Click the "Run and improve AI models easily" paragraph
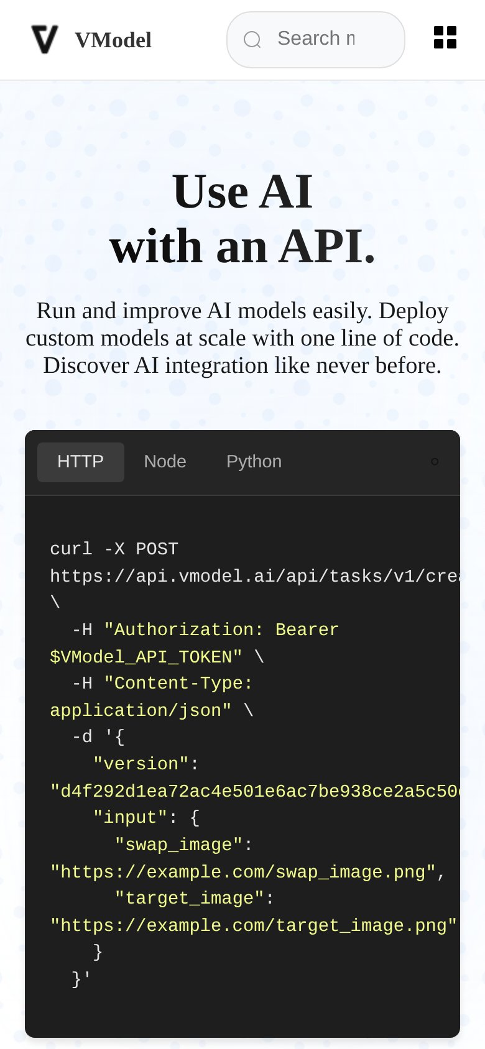Viewport: 485px width, 1049px height. [x=242, y=338]
